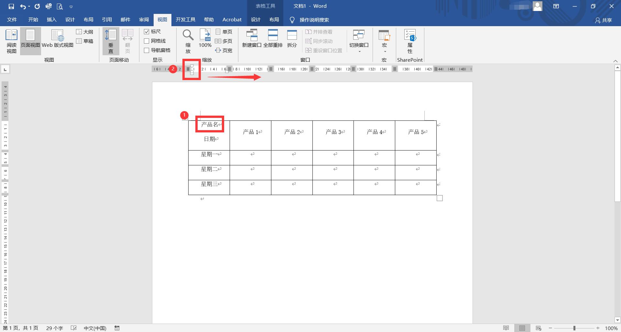621x332 pixels.
Task: Open the 表格工具 布局 tab
Action: tap(274, 19)
